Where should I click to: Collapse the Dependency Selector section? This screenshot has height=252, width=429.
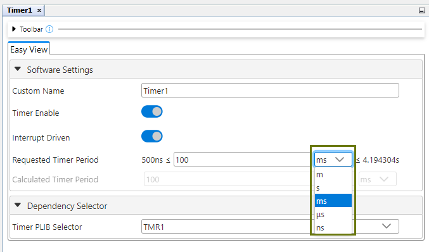[18, 205]
